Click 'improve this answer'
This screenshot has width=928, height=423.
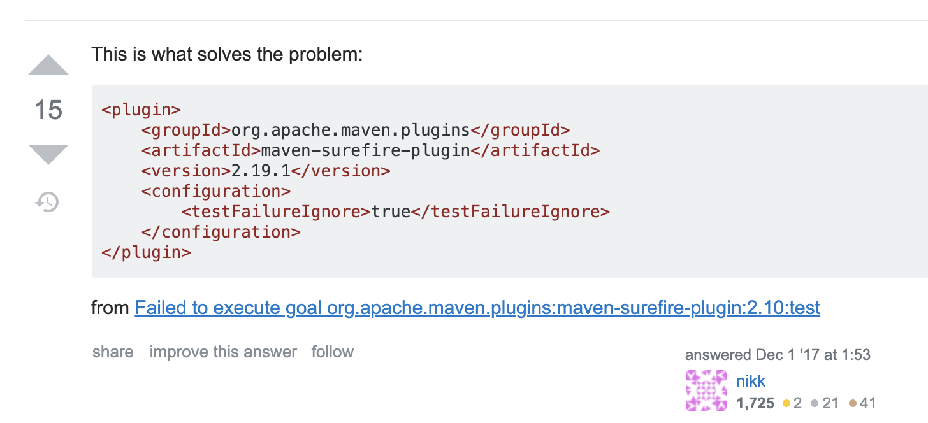(223, 352)
